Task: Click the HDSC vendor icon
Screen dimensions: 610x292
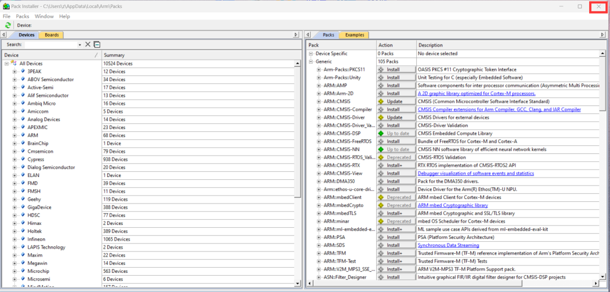Action: pyautogui.click(x=23, y=215)
